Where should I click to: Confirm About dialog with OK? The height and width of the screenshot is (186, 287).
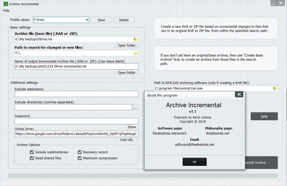[x=195, y=162]
